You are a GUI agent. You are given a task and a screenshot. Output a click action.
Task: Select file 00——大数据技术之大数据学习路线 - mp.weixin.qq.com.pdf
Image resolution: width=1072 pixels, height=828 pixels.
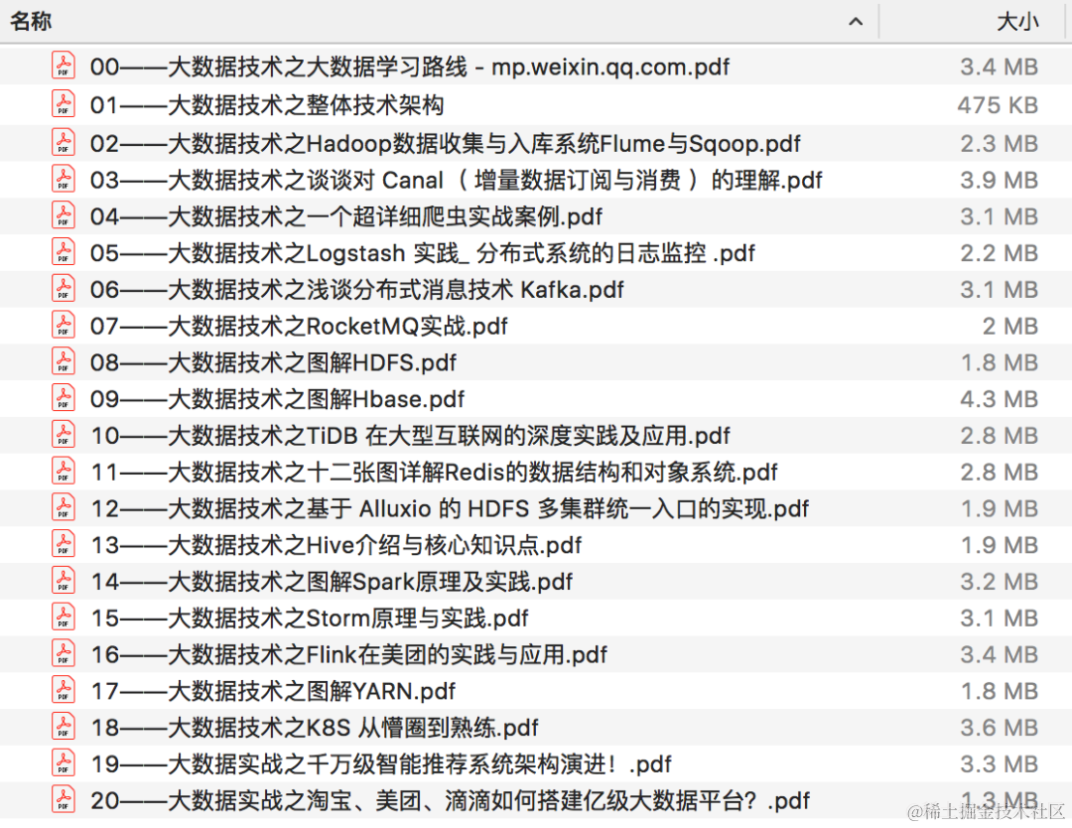click(x=410, y=67)
